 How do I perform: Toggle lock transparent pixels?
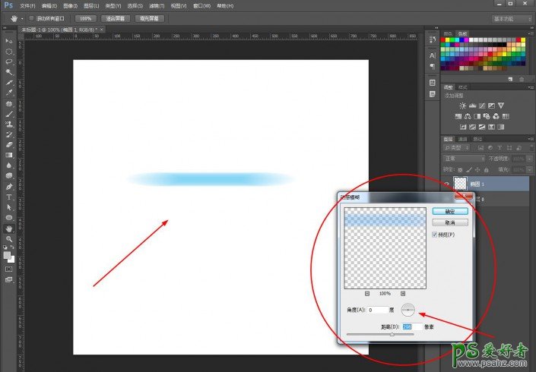[460, 169]
